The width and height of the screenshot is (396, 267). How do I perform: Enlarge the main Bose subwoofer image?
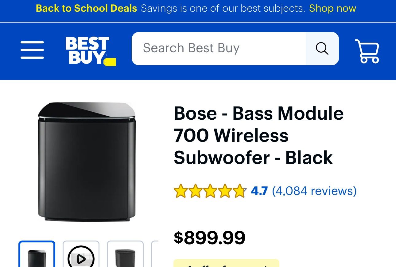point(87,162)
